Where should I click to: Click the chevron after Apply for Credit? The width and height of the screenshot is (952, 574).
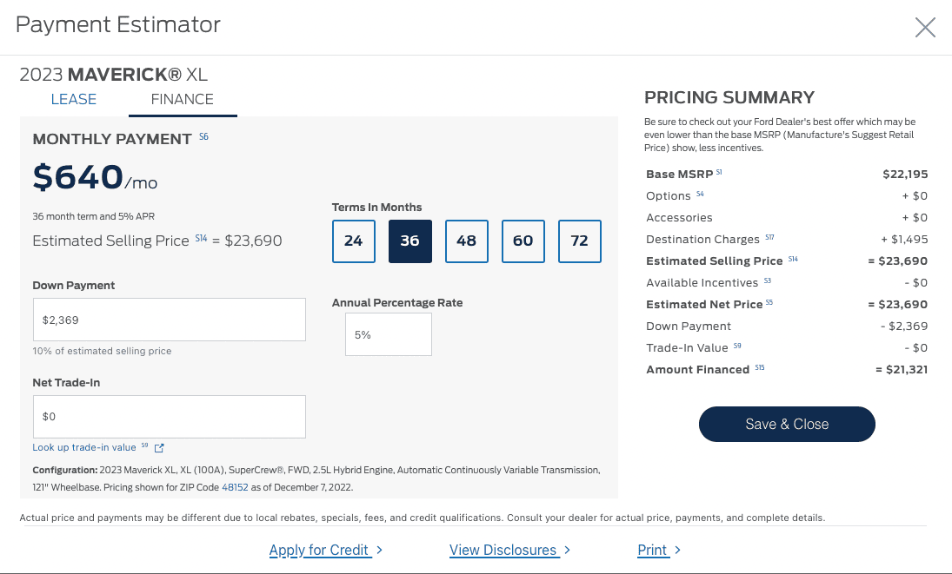[x=379, y=550]
